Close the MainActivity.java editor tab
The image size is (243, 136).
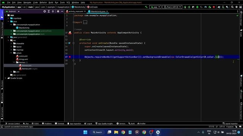click(107, 11)
